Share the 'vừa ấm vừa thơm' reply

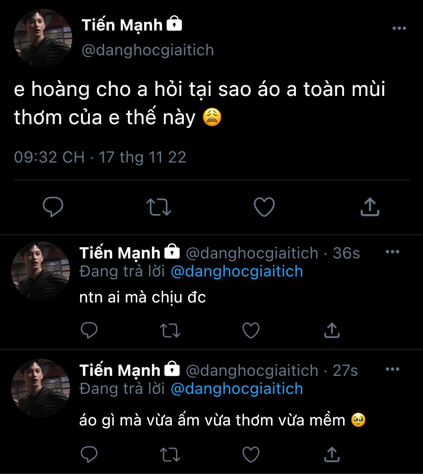coord(332,454)
